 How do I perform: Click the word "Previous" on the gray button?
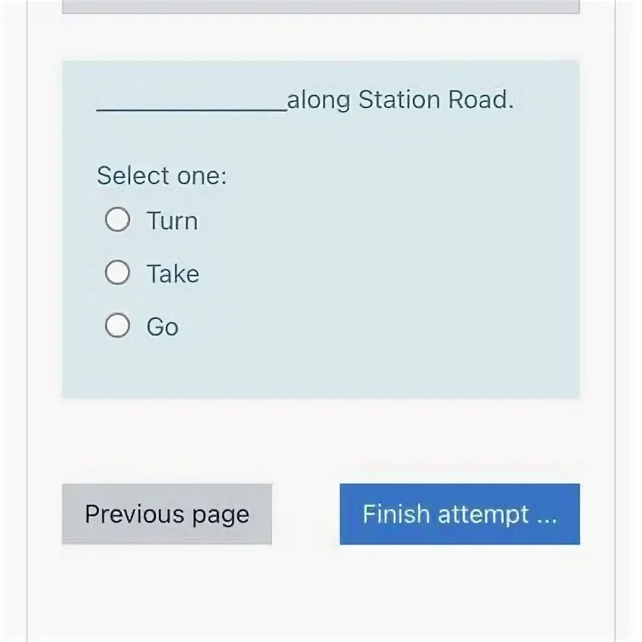click(x=135, y=513)
